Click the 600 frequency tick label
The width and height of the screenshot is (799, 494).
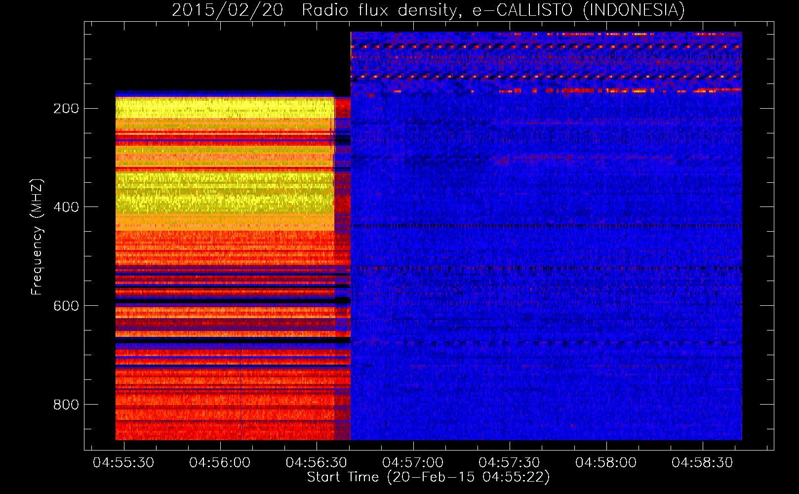point(66,306)
